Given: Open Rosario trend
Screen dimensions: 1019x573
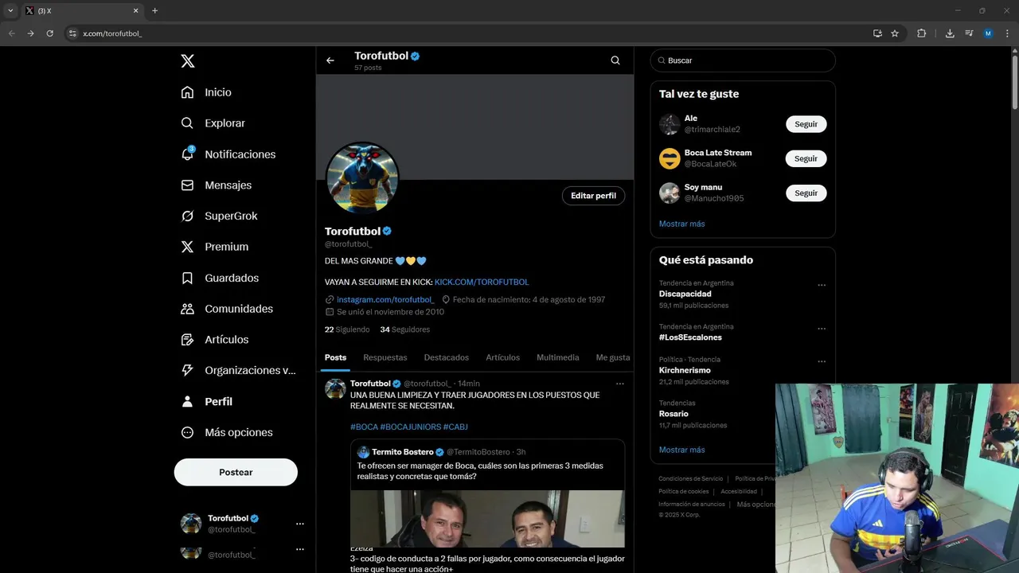Looking at the screenshot, I should tap(673, 414).
